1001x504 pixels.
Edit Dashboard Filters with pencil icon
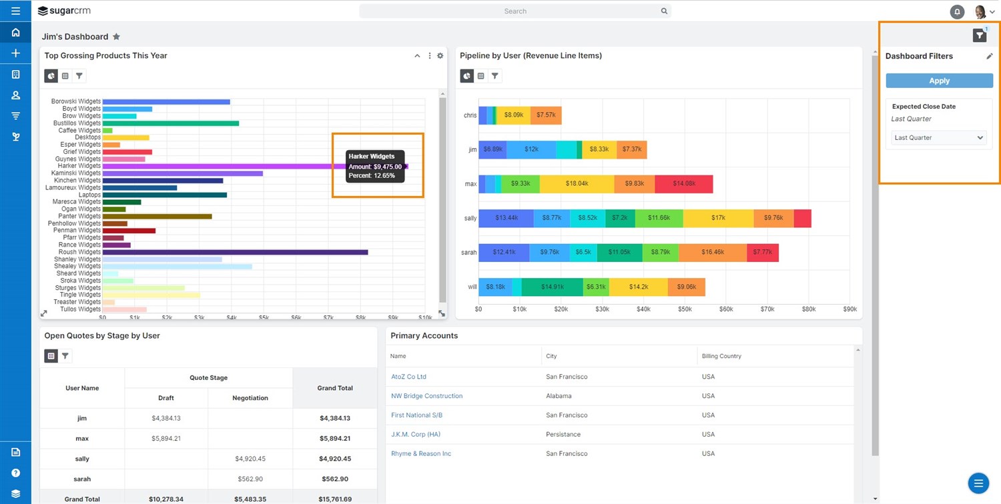[x=989, y=57]
